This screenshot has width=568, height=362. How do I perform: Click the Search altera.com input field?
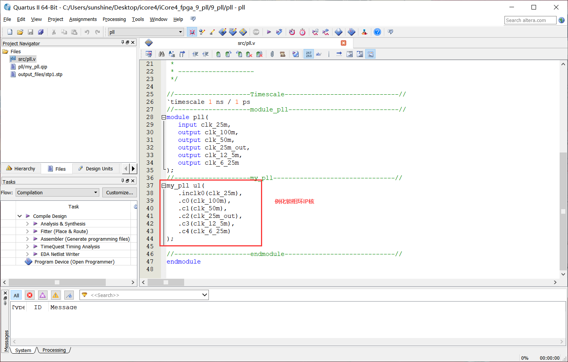[530, 20]
